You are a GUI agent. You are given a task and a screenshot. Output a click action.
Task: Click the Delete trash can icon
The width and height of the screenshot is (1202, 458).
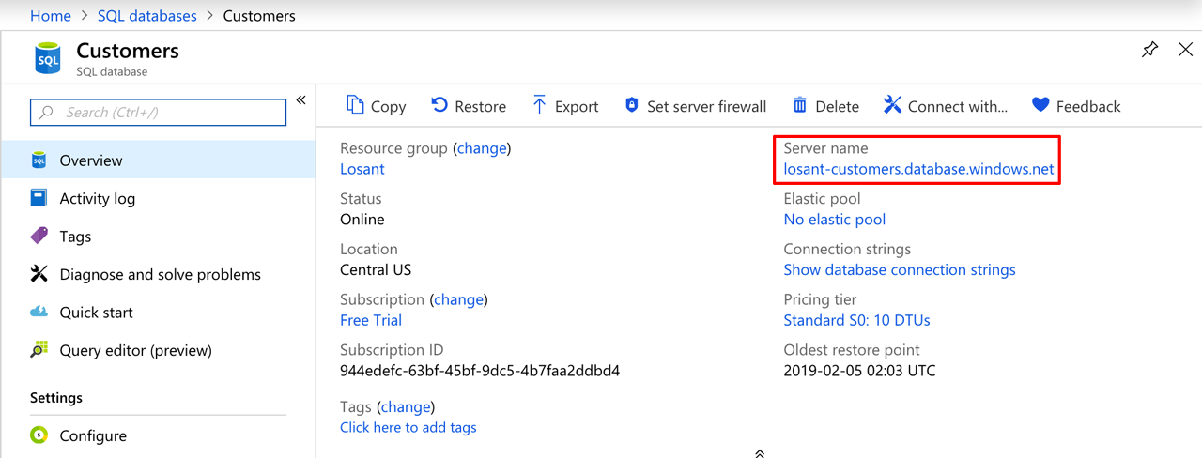(800, 106)
